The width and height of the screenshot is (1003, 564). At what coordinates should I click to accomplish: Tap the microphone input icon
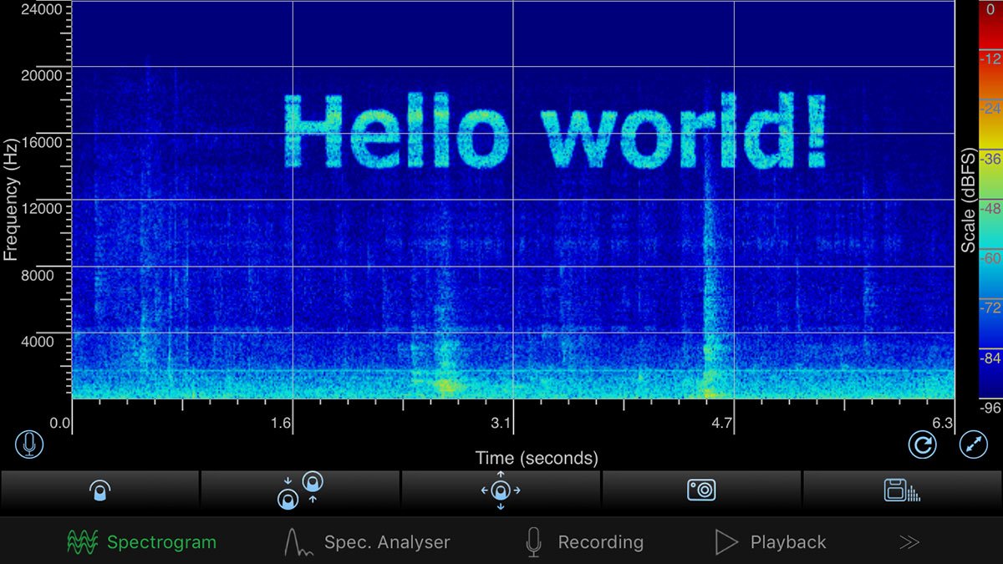click(29, 445)
